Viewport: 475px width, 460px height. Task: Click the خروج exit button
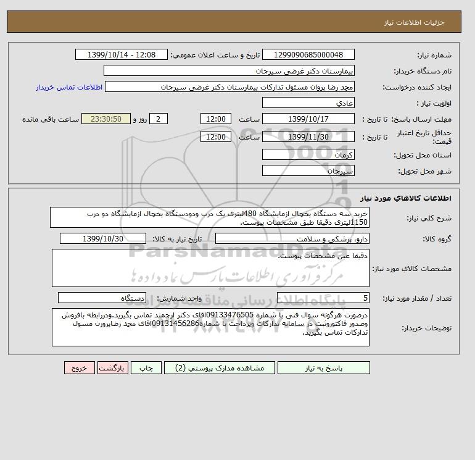(x=80, y=368)
